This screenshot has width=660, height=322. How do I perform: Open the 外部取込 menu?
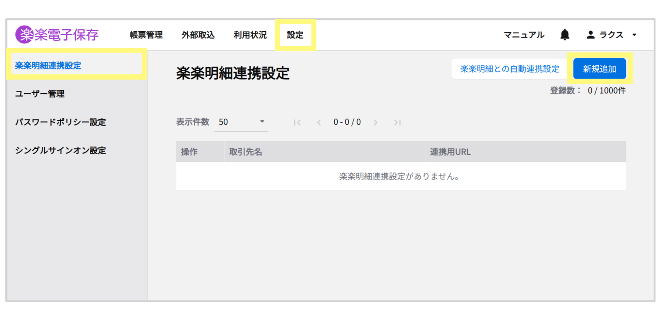pos(198,35)
